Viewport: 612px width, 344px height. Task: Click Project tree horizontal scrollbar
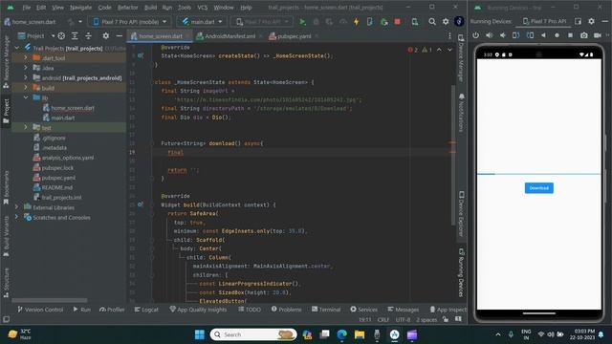point(49,300)
